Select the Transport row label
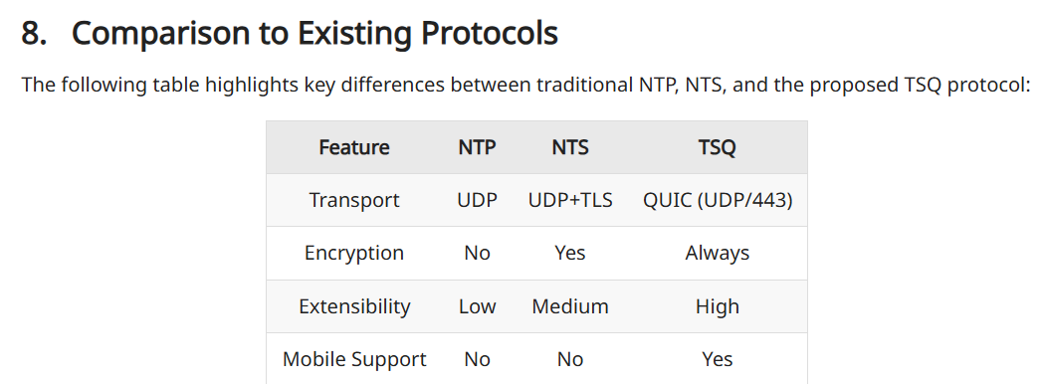Screen dimensions: 1044x384 (354, 200)
